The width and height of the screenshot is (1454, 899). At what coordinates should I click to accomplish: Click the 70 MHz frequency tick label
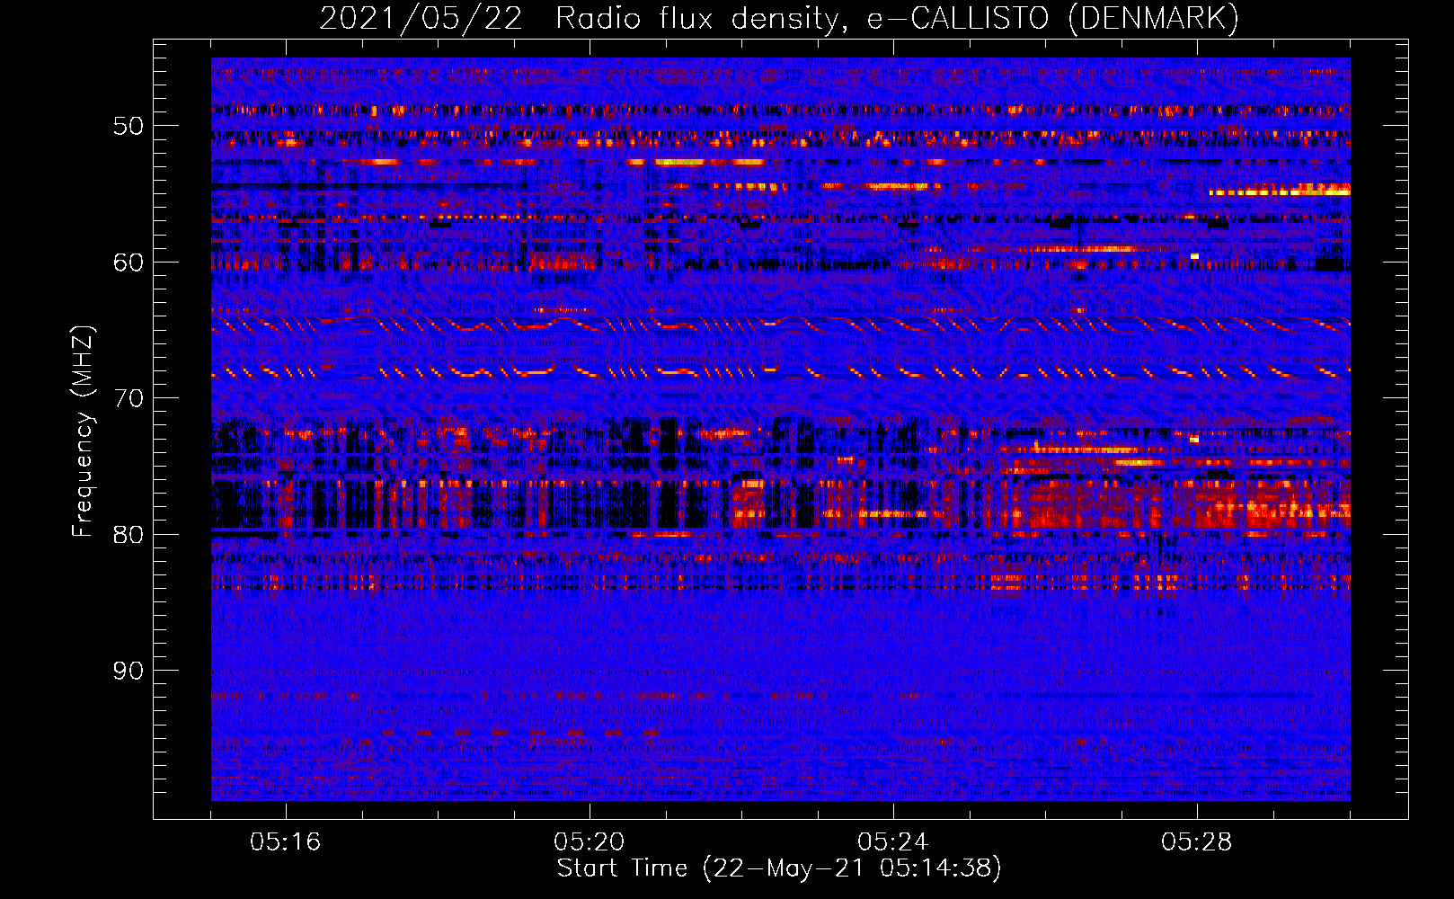pyautogui.click(x=129, y=398)
